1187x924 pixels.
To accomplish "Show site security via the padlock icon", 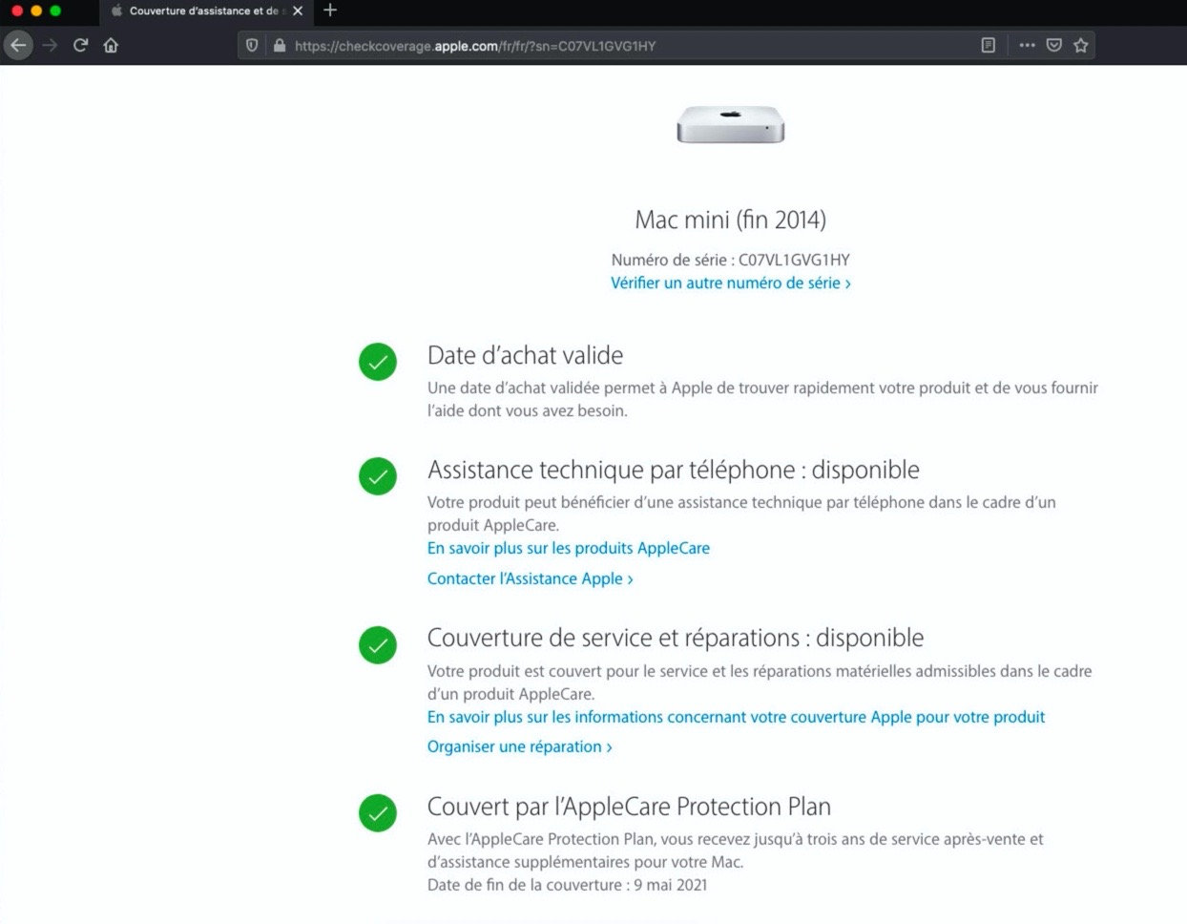I will point(280,45).
